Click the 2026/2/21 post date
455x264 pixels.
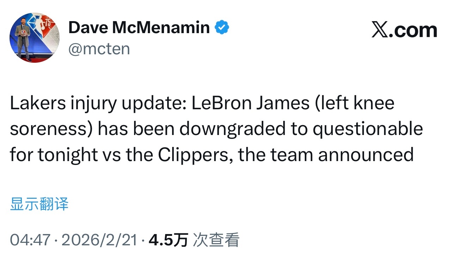(99, 240)
